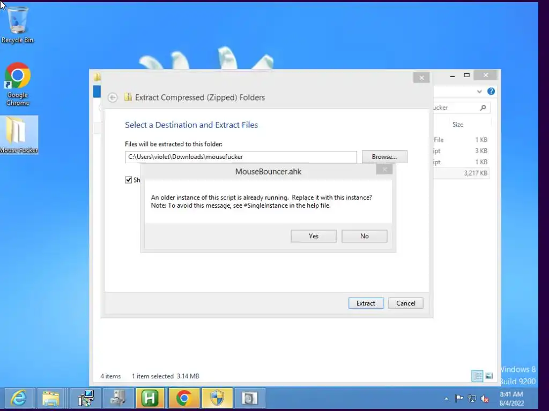Click the back arrow in the Extract wizard
Image resolution: width=549 pixels, height=411 pixels.
point(113,97)
